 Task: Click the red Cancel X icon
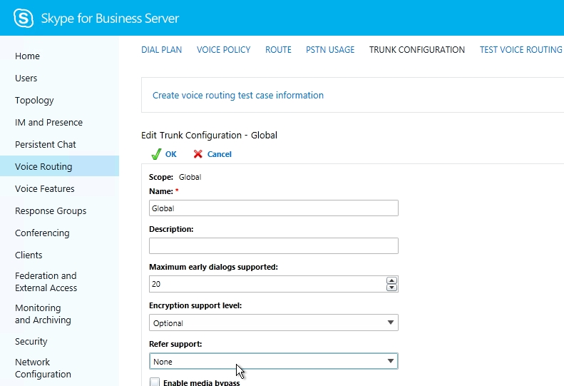pos(198,154)
